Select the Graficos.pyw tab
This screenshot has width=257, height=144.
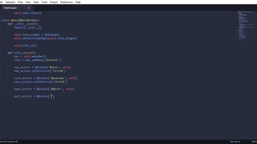[x=10, y=8]
